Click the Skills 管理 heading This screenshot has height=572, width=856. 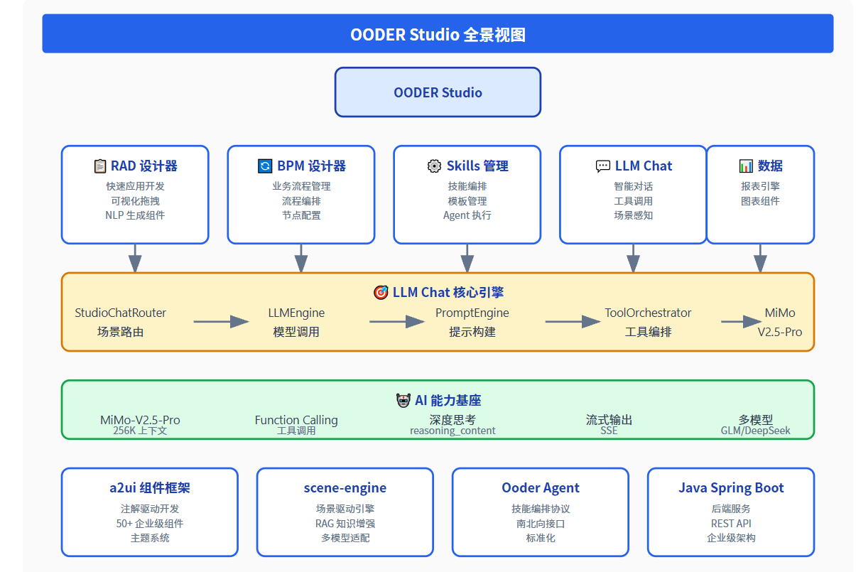[477, 166]
